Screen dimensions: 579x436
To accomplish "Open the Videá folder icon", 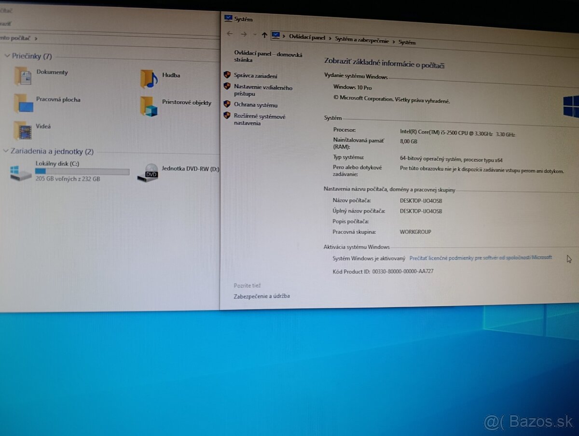I will (x=22, y=130).
